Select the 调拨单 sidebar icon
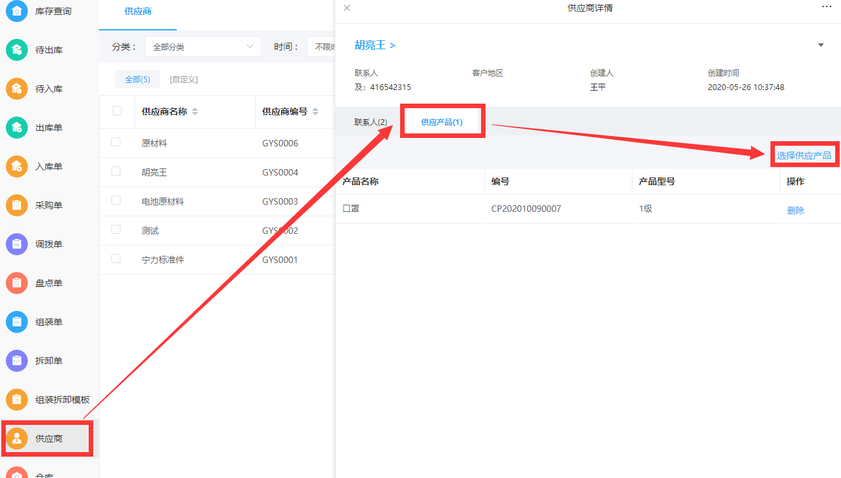Screen dimensions: 841x478 [x=17, y=244]
